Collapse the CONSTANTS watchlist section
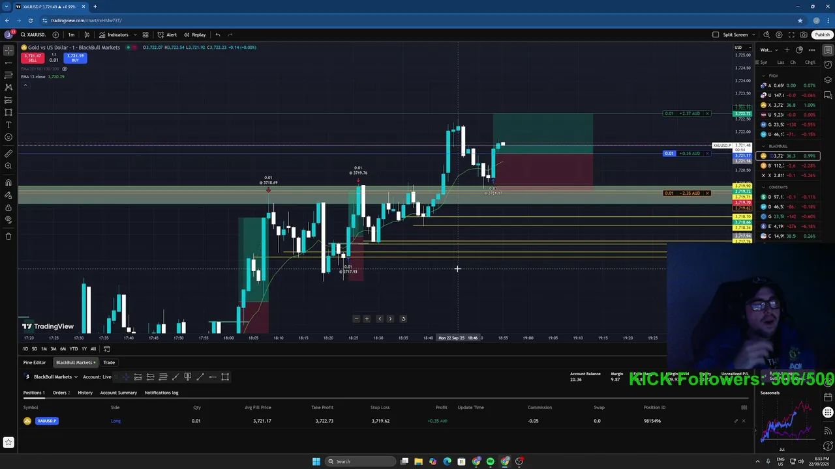The image size is (835, 469). pos(764,187)
